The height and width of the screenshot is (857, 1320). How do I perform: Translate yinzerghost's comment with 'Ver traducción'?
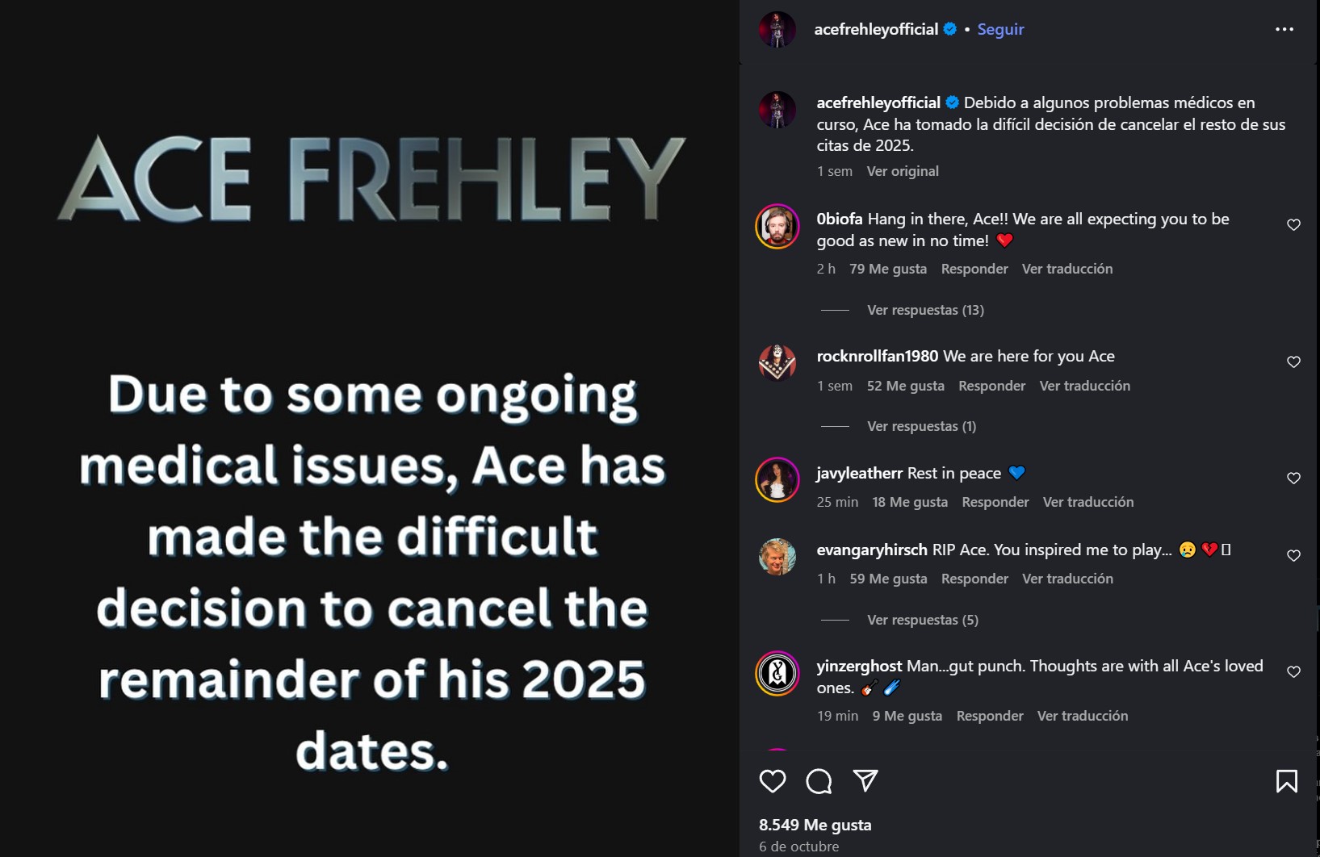1082,716
